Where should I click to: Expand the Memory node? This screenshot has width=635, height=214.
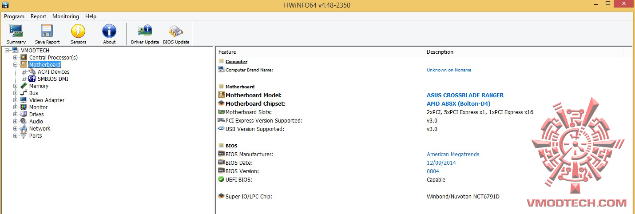click(16, 86)
